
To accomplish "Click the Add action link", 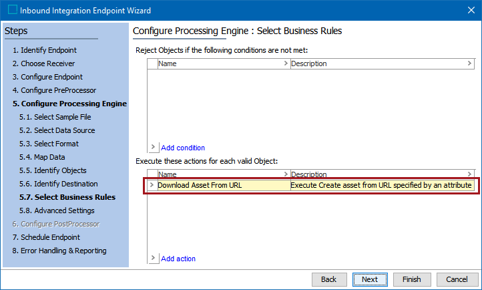I will (178, 259).
